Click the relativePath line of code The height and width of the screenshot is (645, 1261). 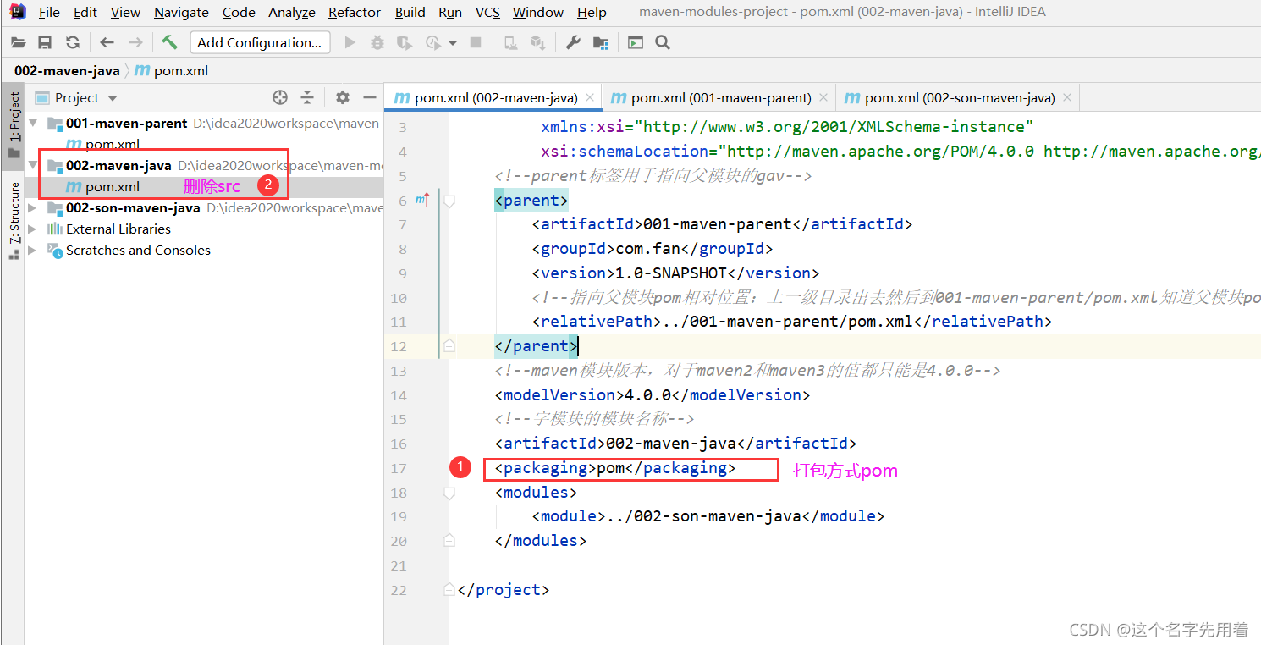pyautogui.click(x=792, y=322)
